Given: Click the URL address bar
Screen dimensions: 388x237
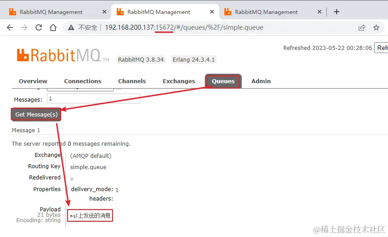Looking at the screenshot, I should pyautogui.click(x=184, y=27).
